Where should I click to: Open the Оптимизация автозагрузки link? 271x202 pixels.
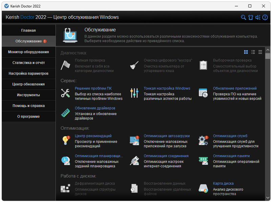167,136
